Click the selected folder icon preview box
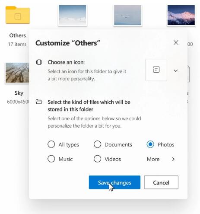 tap(156, 70)
